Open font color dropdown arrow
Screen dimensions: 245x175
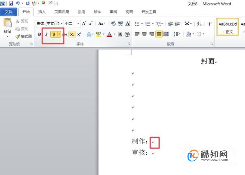pyautogui.click(x=114, y=34)
